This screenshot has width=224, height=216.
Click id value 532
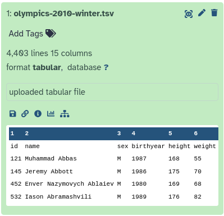point(16,196)
